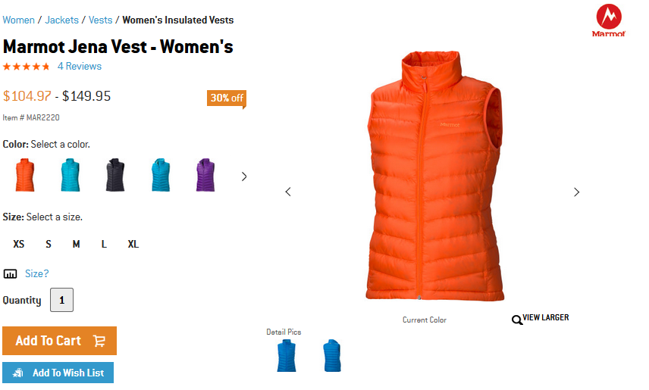This screenshot has width=649, height=390.
Task: Open the Vests breadcrumb link
Action: coord(101,20)
